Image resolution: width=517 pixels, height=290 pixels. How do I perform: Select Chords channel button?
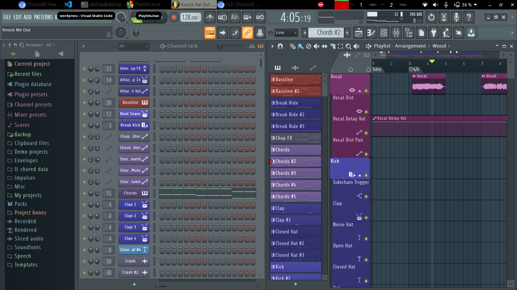(134, 193)
